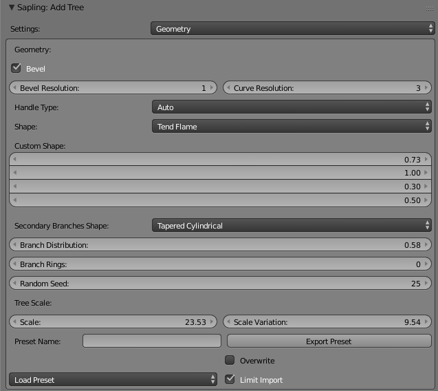438x391 pixels.
Task: Increase Bevel Resolution with right arrow
Action: (x=212, y=87)
